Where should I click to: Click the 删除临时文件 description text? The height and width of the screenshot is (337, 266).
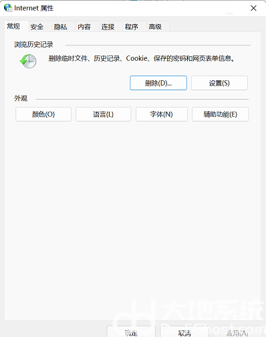click(x=141, y=58)
